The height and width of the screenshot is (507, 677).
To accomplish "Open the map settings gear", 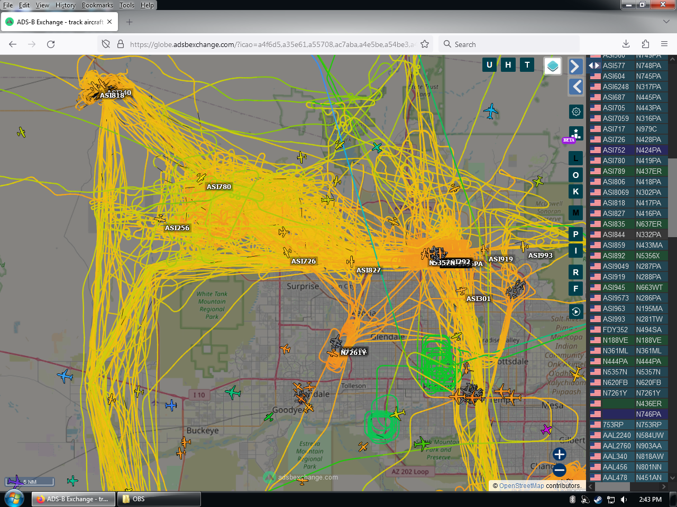I will coord(576,111).
